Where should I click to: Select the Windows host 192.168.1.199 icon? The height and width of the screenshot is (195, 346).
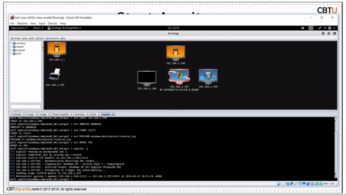coord(208,77)
